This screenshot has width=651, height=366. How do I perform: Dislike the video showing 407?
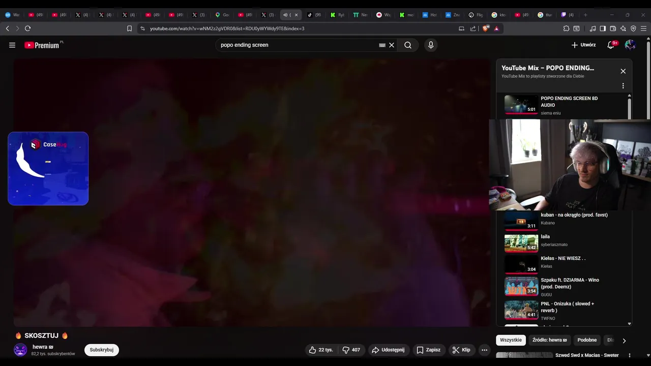[351, 350]
